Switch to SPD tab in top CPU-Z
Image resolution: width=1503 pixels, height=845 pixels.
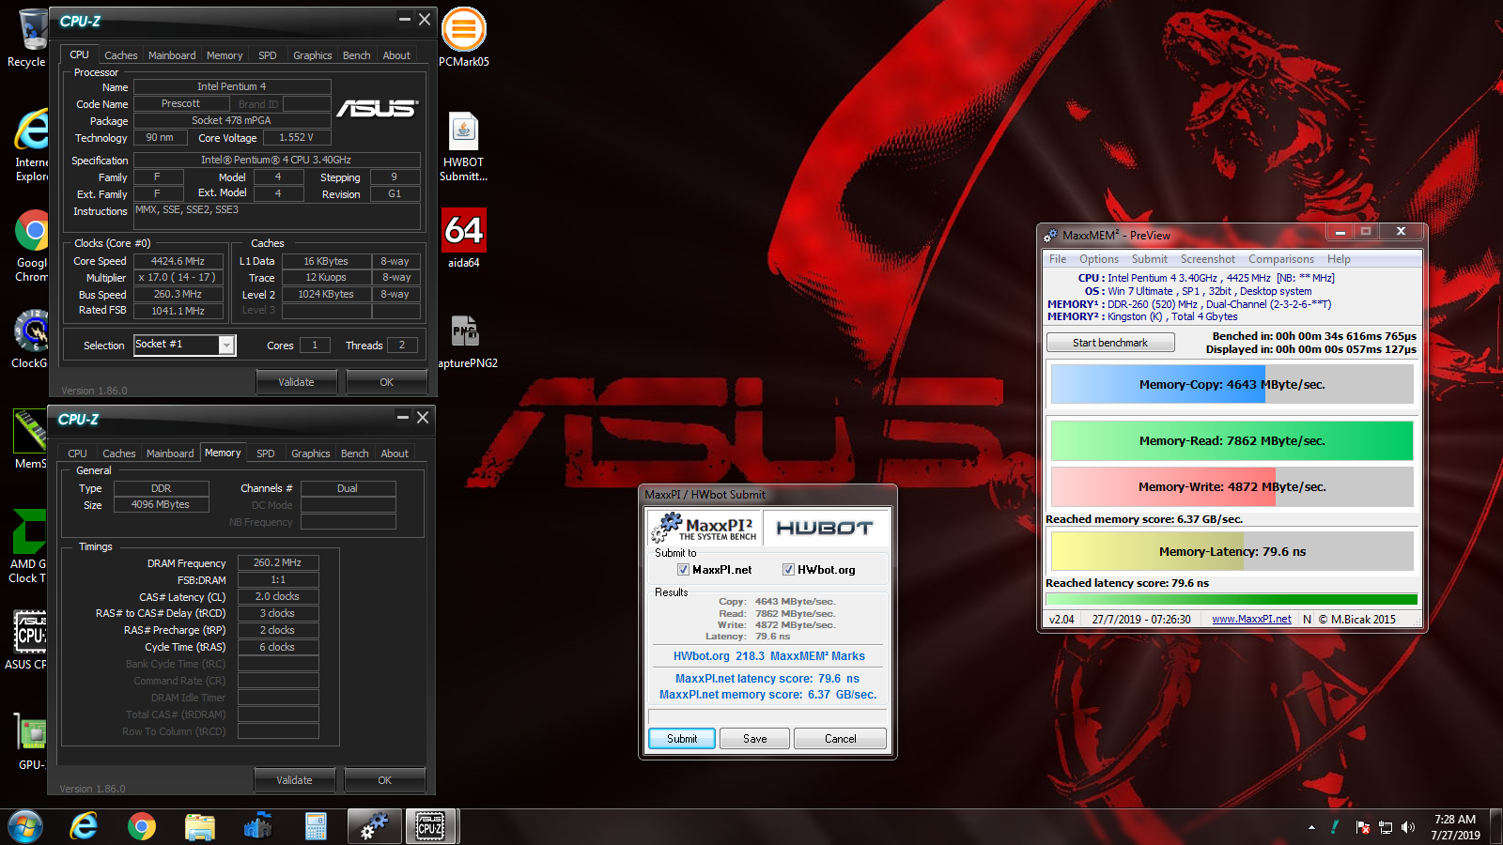pyautogui.click(x=268, y=55)
